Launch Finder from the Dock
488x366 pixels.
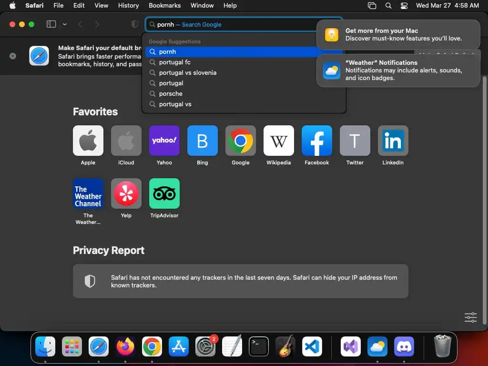click(x=45, y=346)
